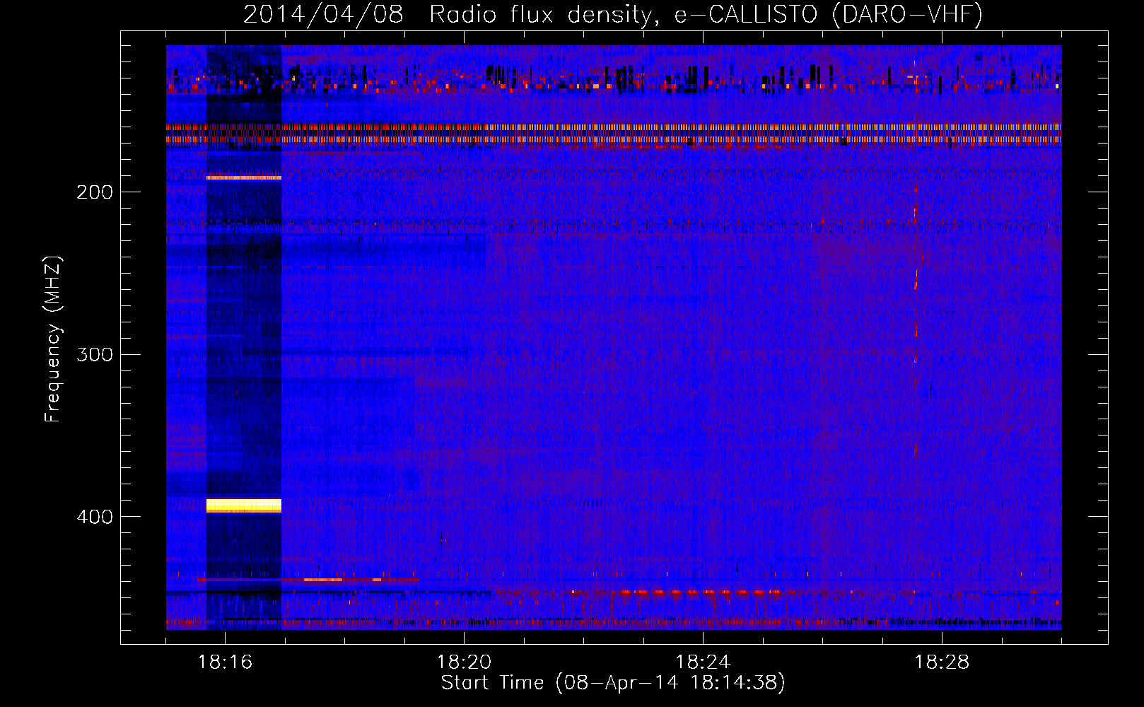Click the 'Start Time (08-Apr-14 18:14:38)' axis label
This screenshot has height=707, width=1144.
(613, 683)
